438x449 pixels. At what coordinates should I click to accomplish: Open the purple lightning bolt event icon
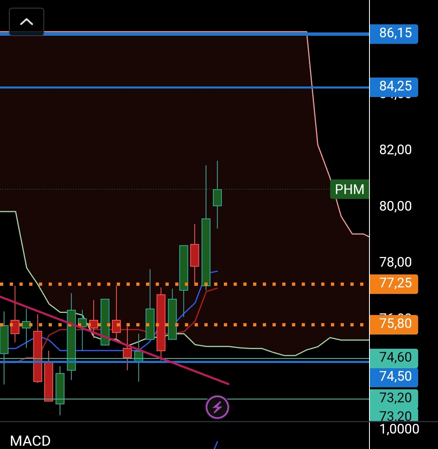pos(217,407)
